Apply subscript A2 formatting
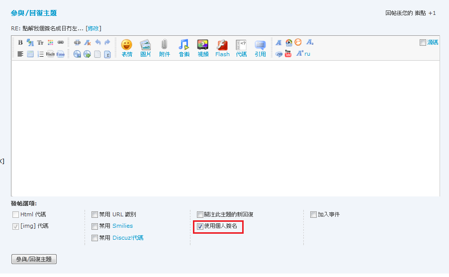 [x=310, y=42]
